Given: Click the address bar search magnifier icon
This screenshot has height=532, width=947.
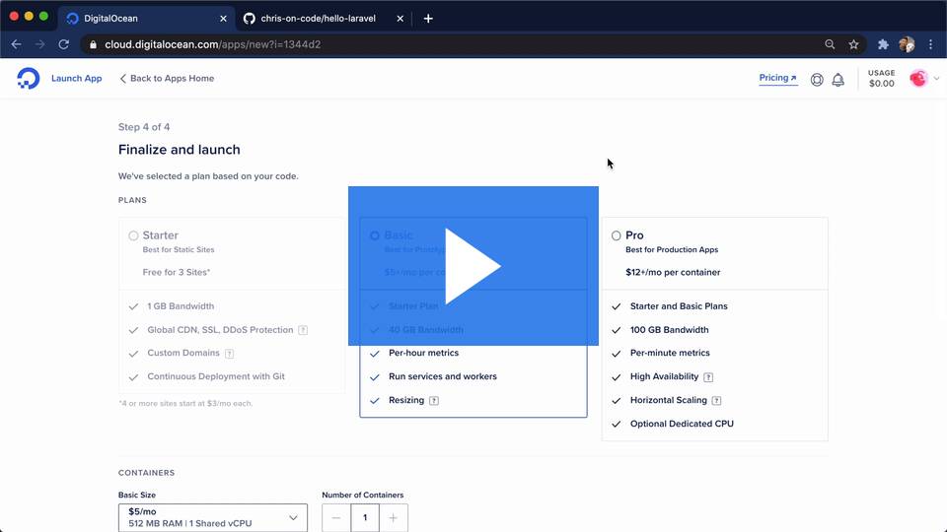Looking at the screenshot, I should tap(830, 44).
